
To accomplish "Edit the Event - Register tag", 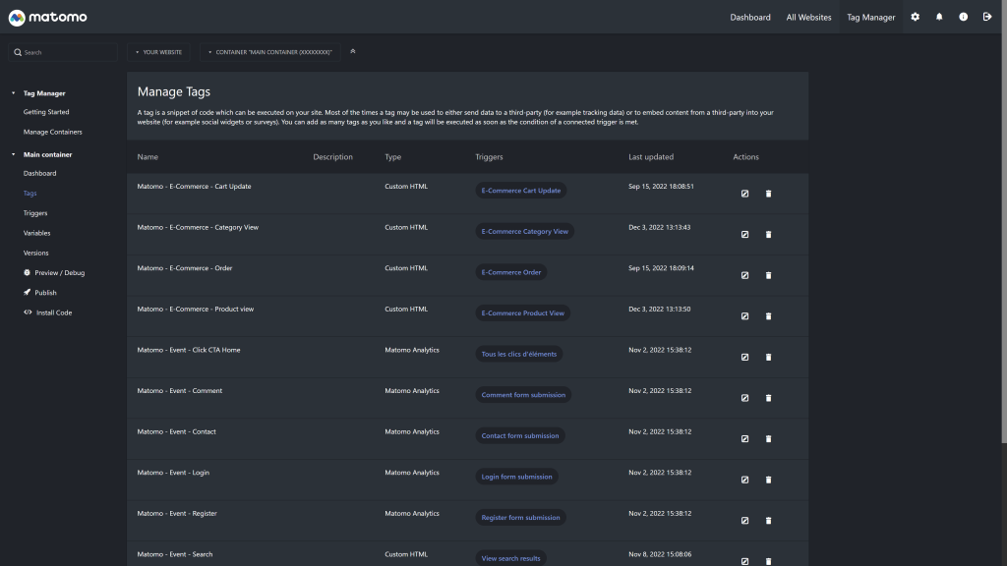I will [745, 521].
